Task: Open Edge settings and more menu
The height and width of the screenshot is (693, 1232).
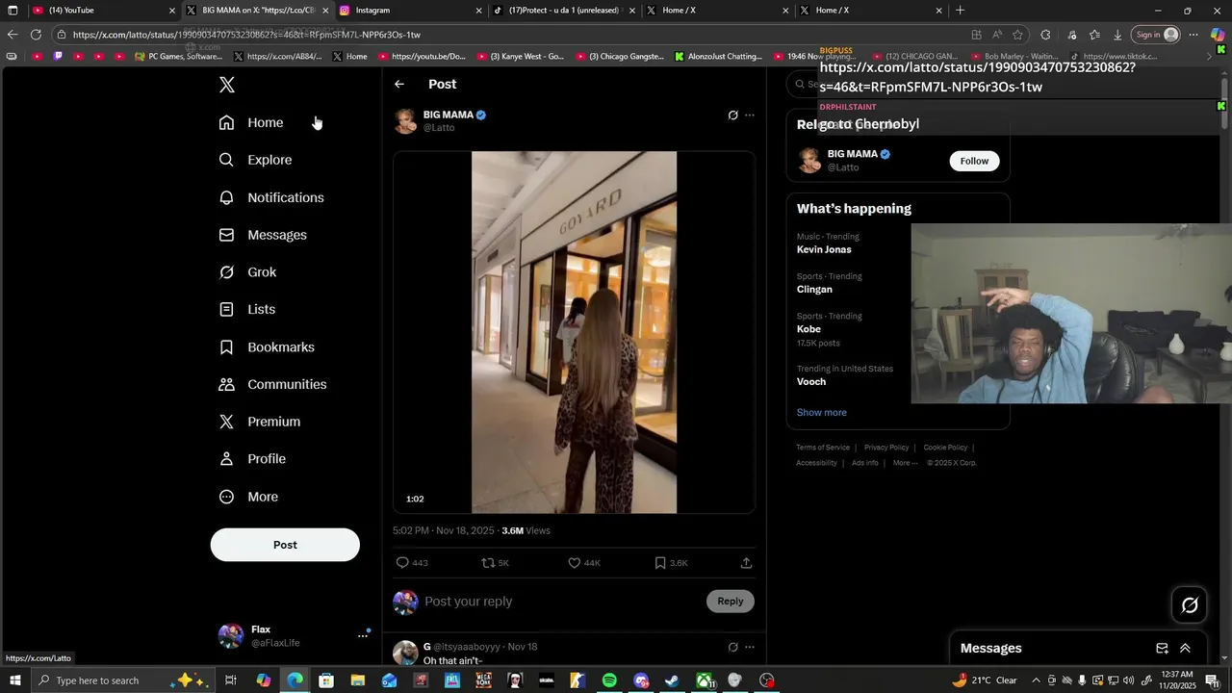Action: (x=1193, y=35)
